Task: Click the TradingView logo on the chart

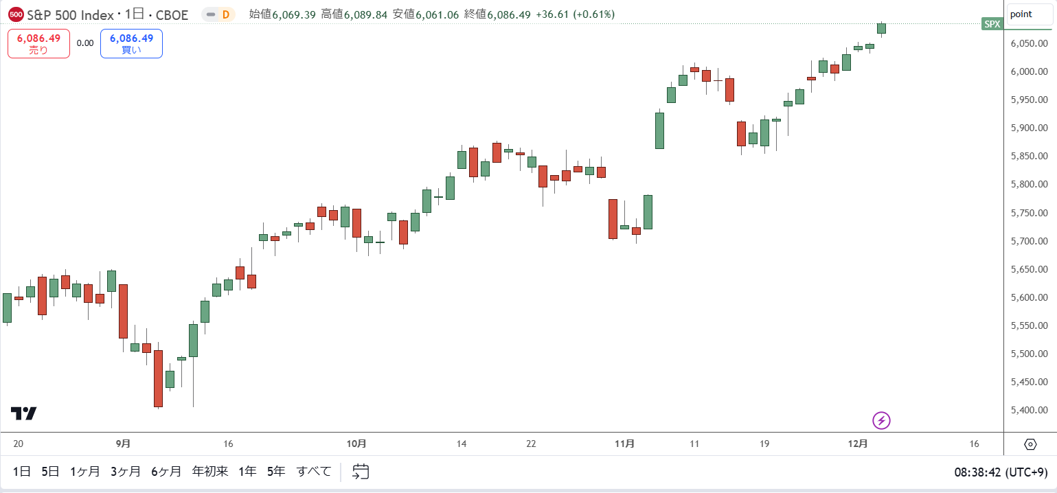Action: (23, 413)
